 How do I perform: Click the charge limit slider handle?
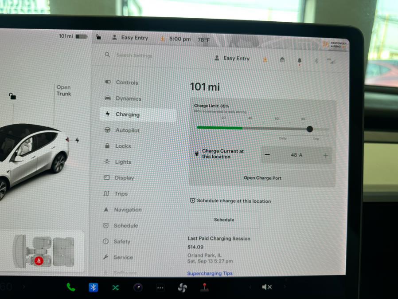click(x=309, y=129)
